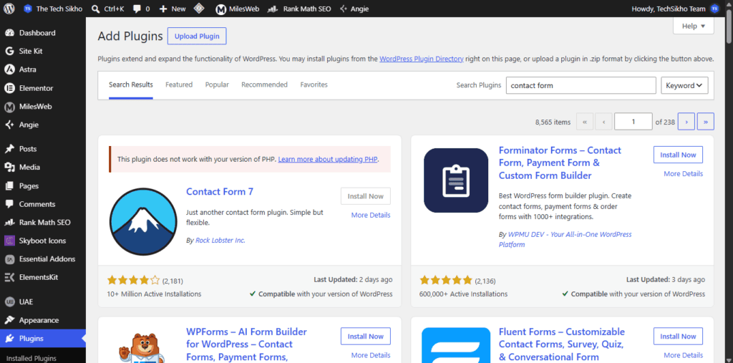This screenshot has width=733, height=363.
Task: Switch to Featured tab
Action: pos(179,84)
